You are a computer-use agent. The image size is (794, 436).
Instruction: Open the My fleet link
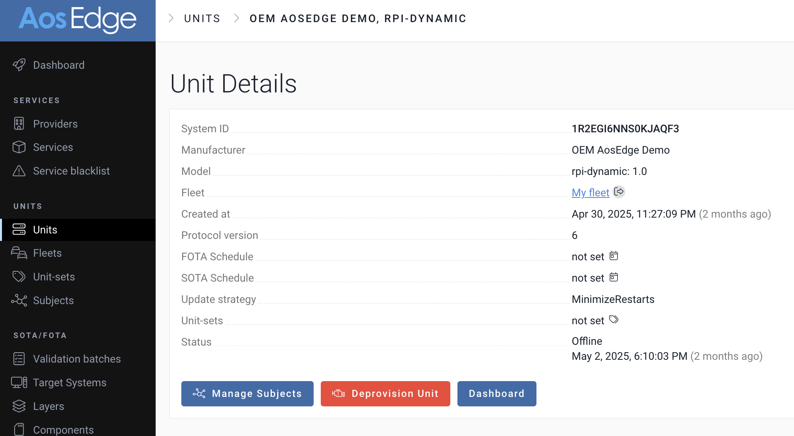pyautogui.click(x=590, y=193)
